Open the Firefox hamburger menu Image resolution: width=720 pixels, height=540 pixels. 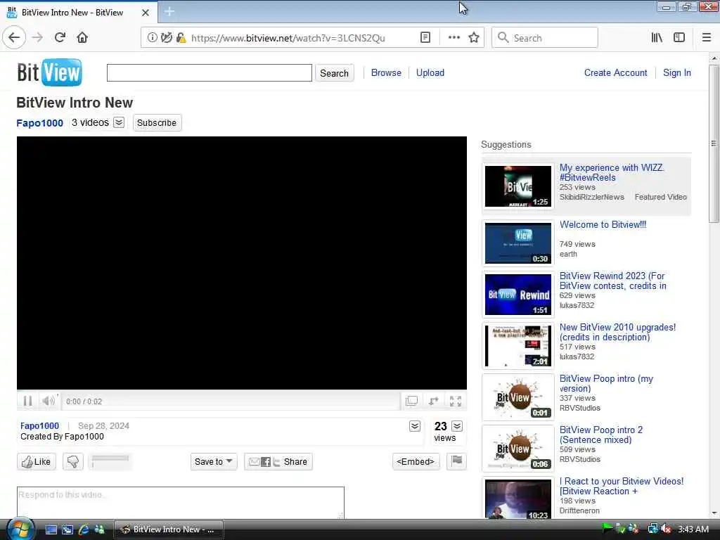click(707, 38)
